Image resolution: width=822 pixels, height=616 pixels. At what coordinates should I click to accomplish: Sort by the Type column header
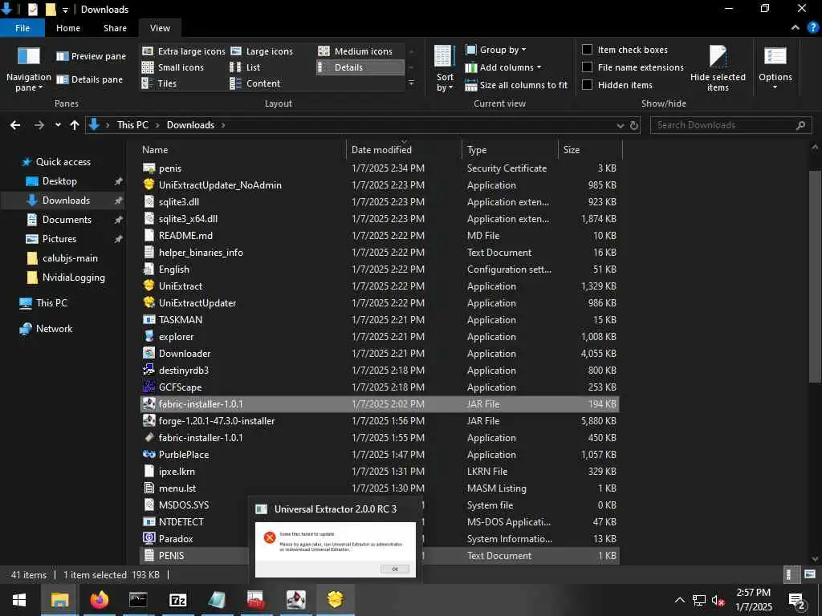[x=477, y=150]
